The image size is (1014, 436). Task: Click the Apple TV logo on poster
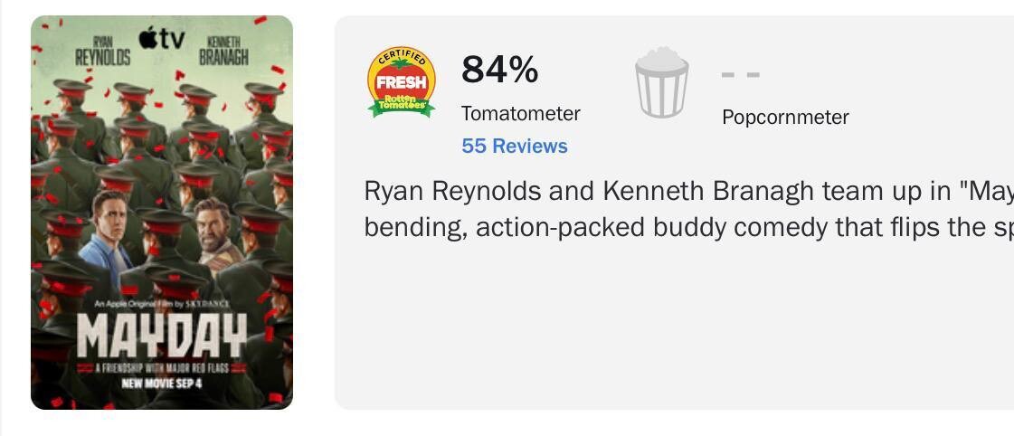point(162,38)
